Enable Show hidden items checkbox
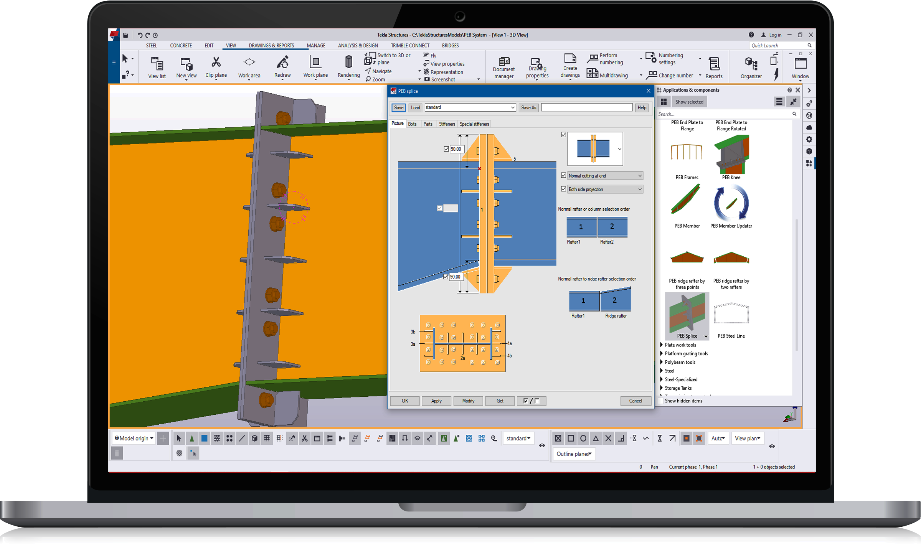 pos(661,401)
